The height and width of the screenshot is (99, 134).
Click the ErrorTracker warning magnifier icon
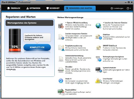99,81
